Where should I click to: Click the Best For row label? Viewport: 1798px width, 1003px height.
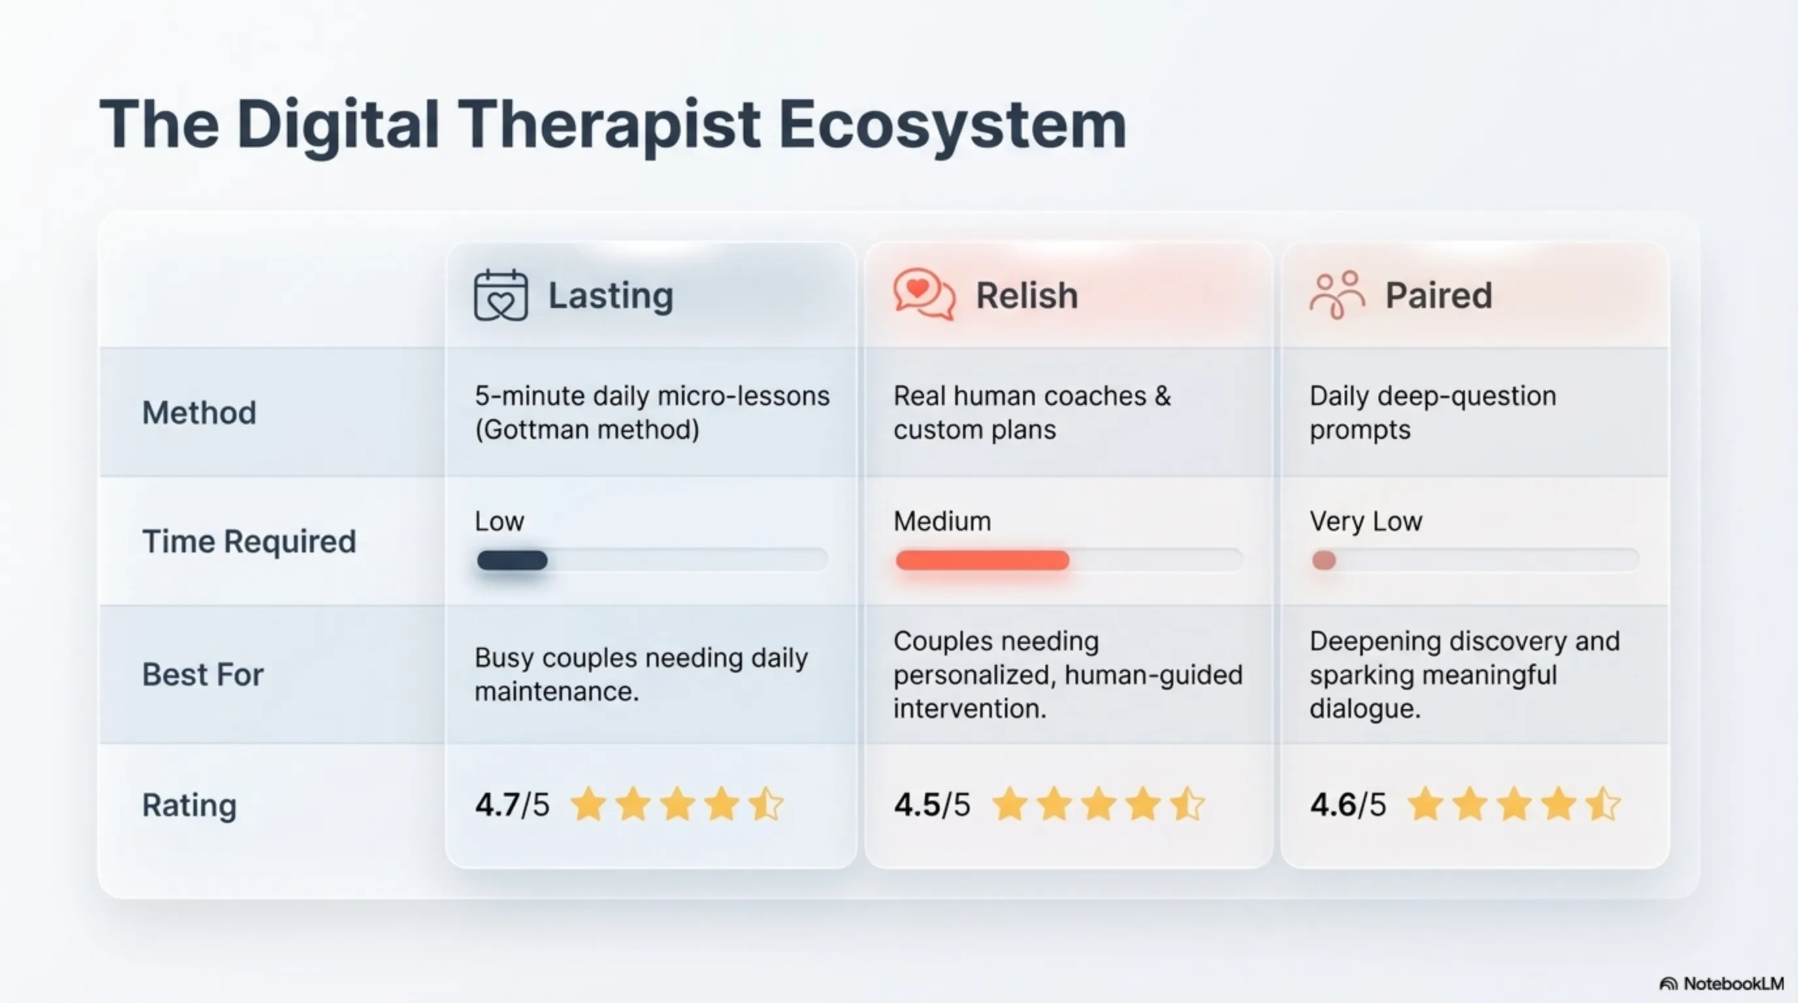tap(203, 675)
